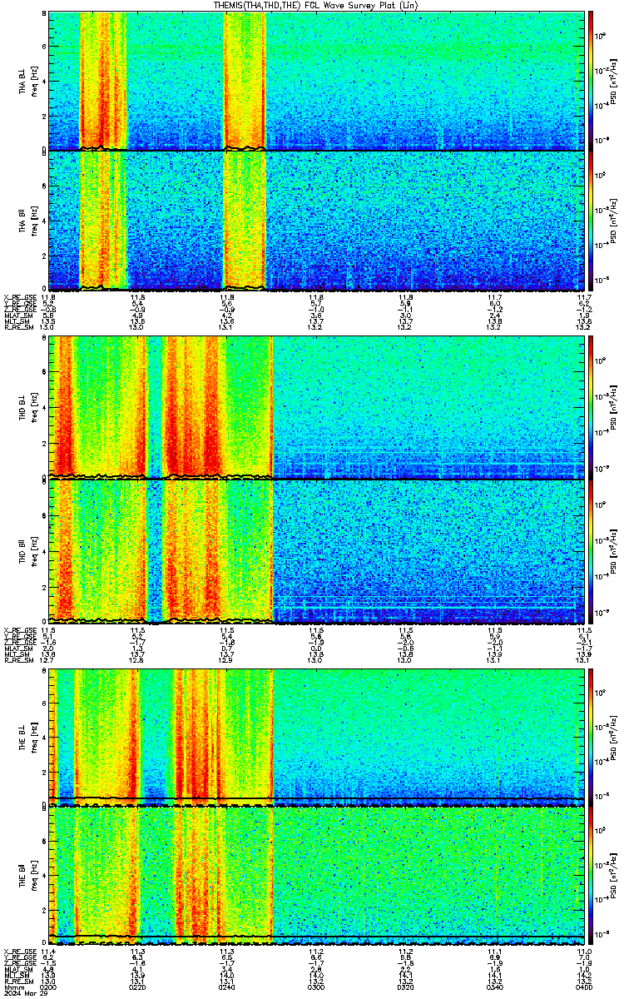Click the 0240 time tick label

tap(227, 987)
